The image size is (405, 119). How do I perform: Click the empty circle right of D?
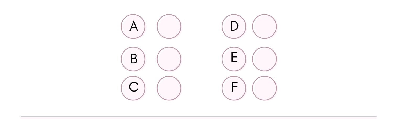click(x=264, y=26)
